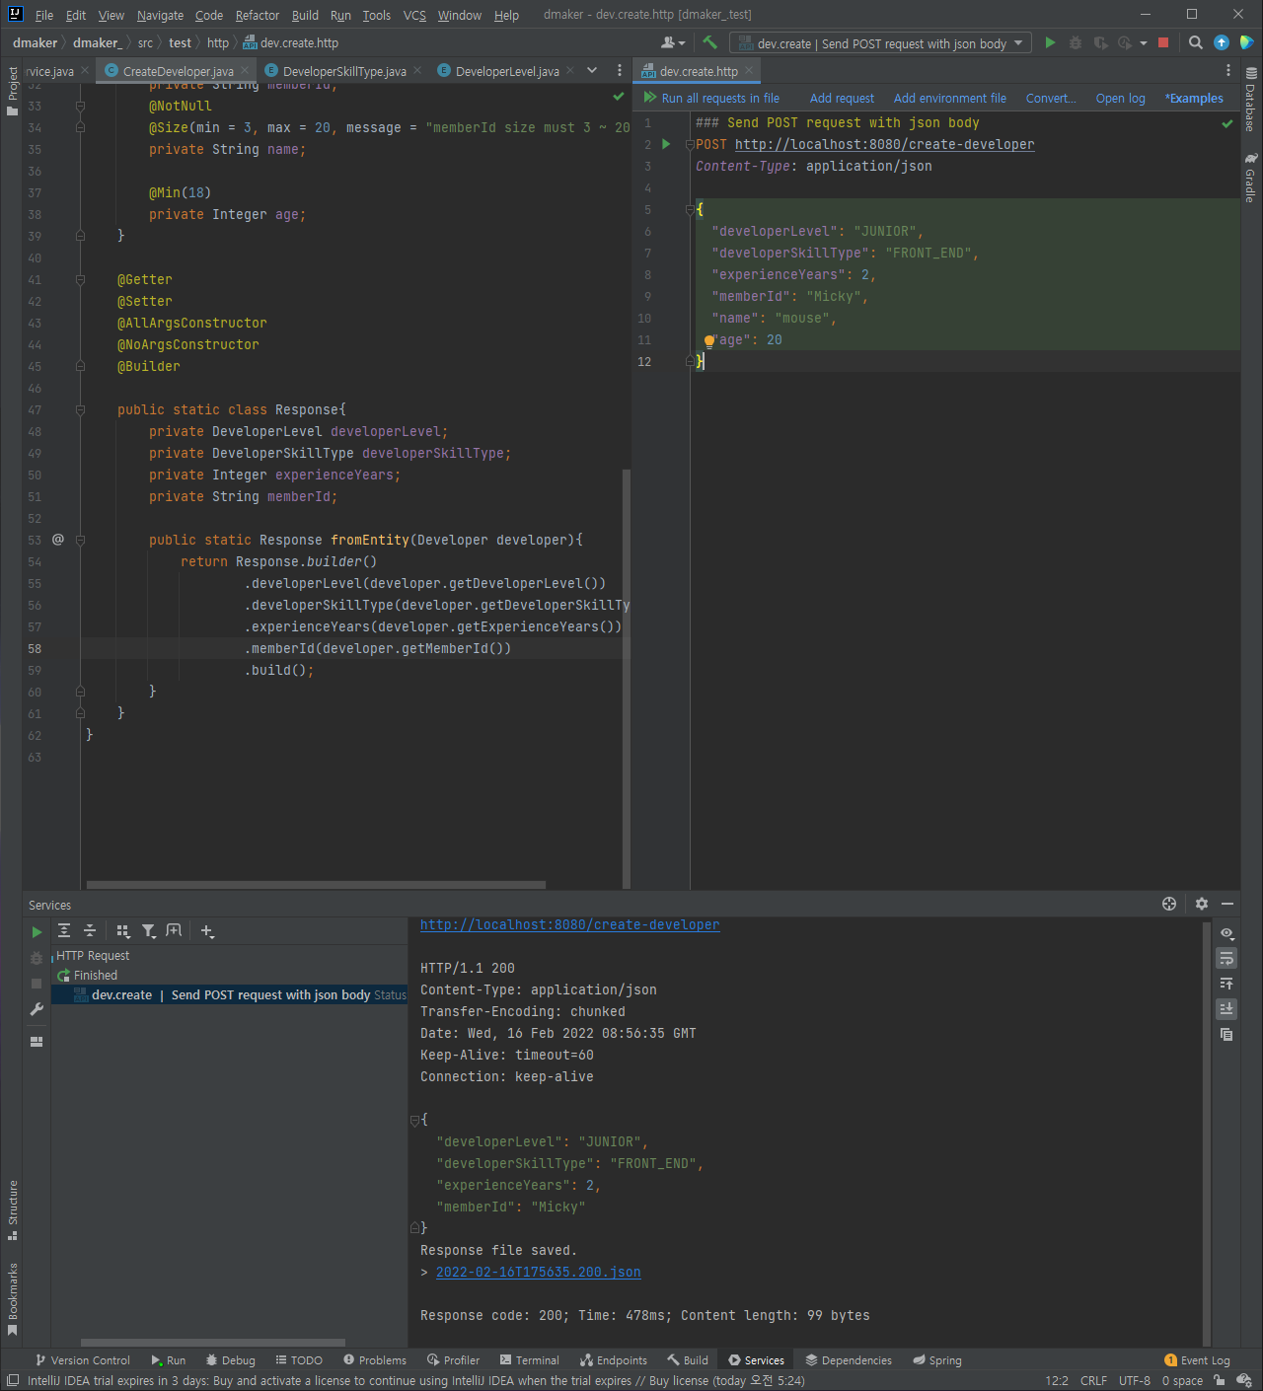Open the Problems tool window
The width and height of the screenshot is (1263, 1391).
click(x=374, y=1359)
